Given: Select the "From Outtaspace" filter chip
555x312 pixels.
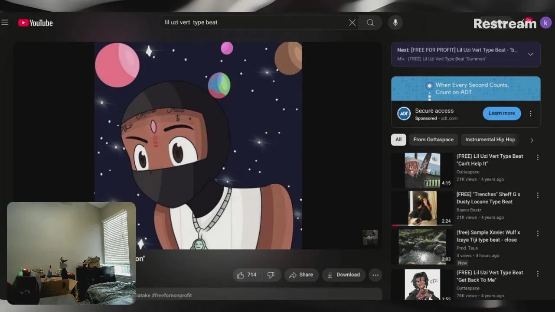Looking at the screenshot, I should click(x=433, y=140).
